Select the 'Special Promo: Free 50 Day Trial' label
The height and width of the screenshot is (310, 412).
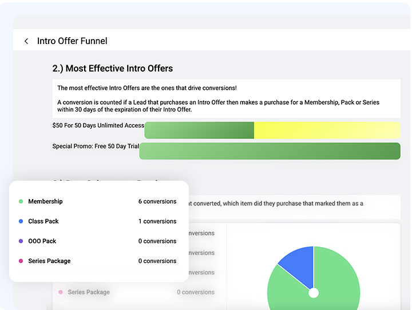point(96,146)
